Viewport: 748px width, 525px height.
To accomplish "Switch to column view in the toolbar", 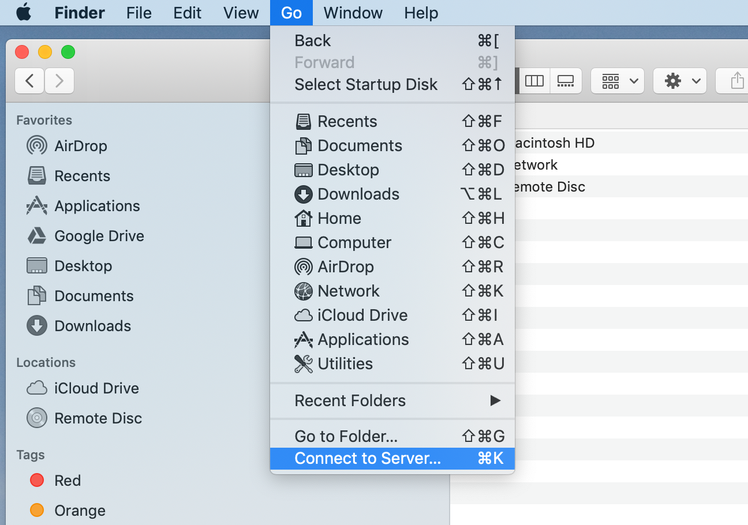I will tap(534, 81).
